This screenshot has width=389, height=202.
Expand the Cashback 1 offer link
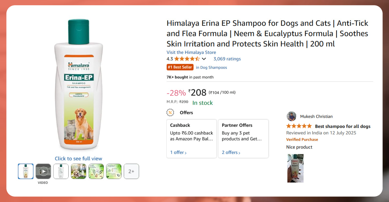pyautogui.click(x=178, y=152)
